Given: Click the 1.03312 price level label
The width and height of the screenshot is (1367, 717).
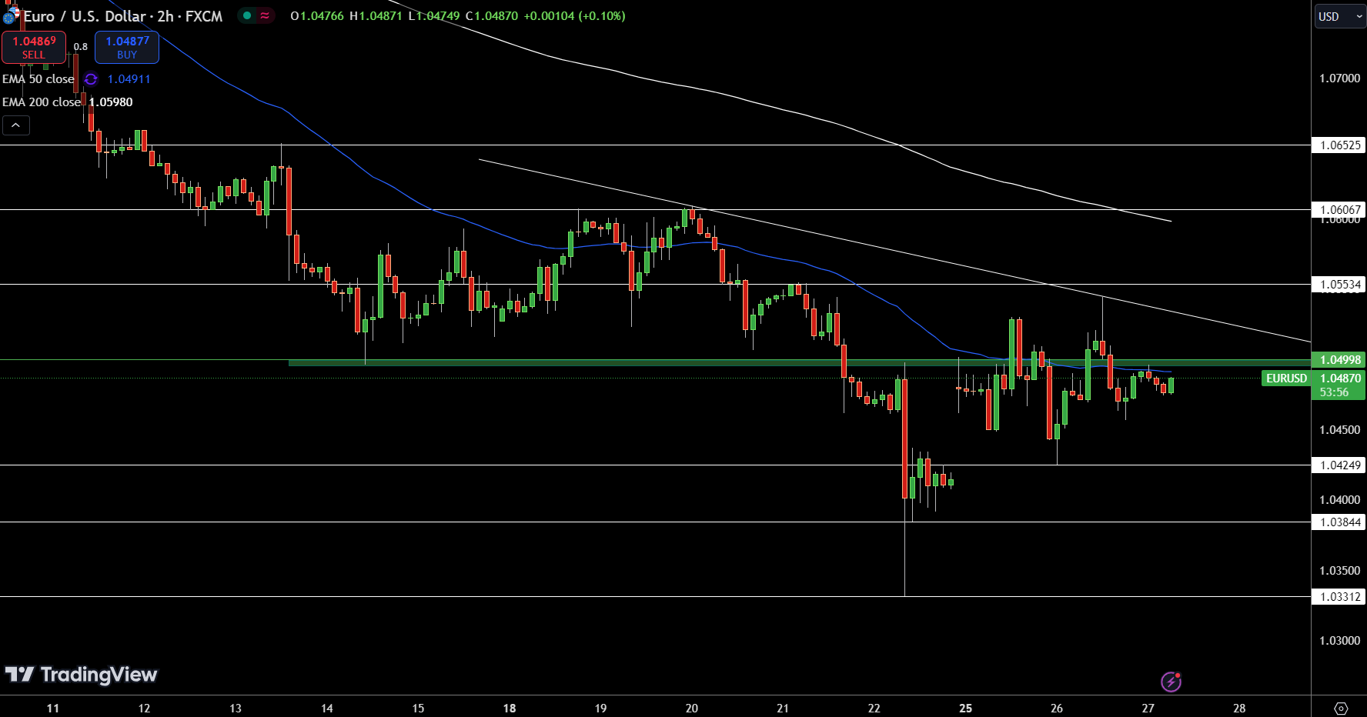Looking at the screenshot, I should 1340,597.
